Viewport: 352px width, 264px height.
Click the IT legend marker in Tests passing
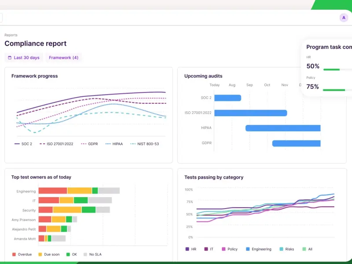tap(205, 249)
